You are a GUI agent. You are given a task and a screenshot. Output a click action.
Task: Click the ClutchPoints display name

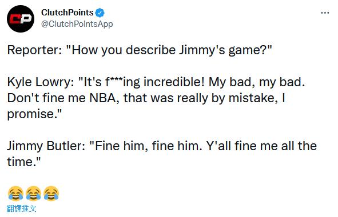click(67, 13)
